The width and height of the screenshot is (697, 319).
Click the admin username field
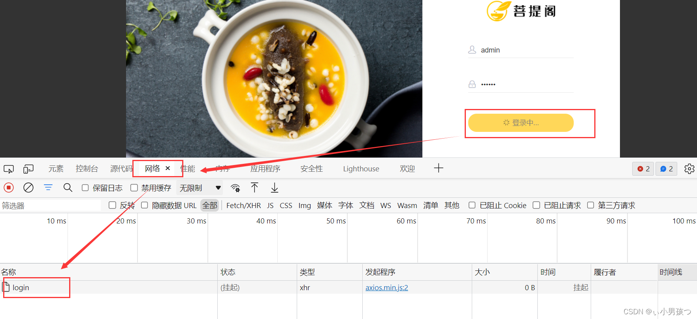tap(521, 50)
